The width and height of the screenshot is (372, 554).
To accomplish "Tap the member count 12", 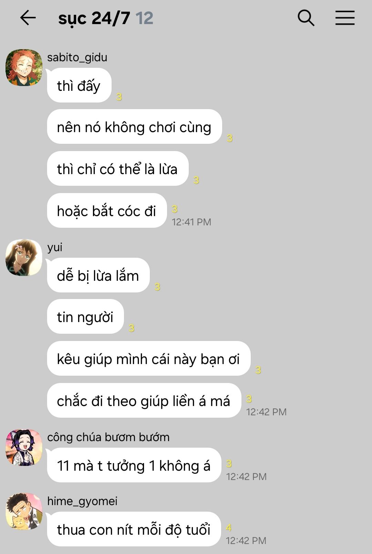I will click(x=144, y=18).
